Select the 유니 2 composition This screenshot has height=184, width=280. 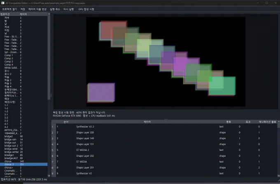(24, 74)
